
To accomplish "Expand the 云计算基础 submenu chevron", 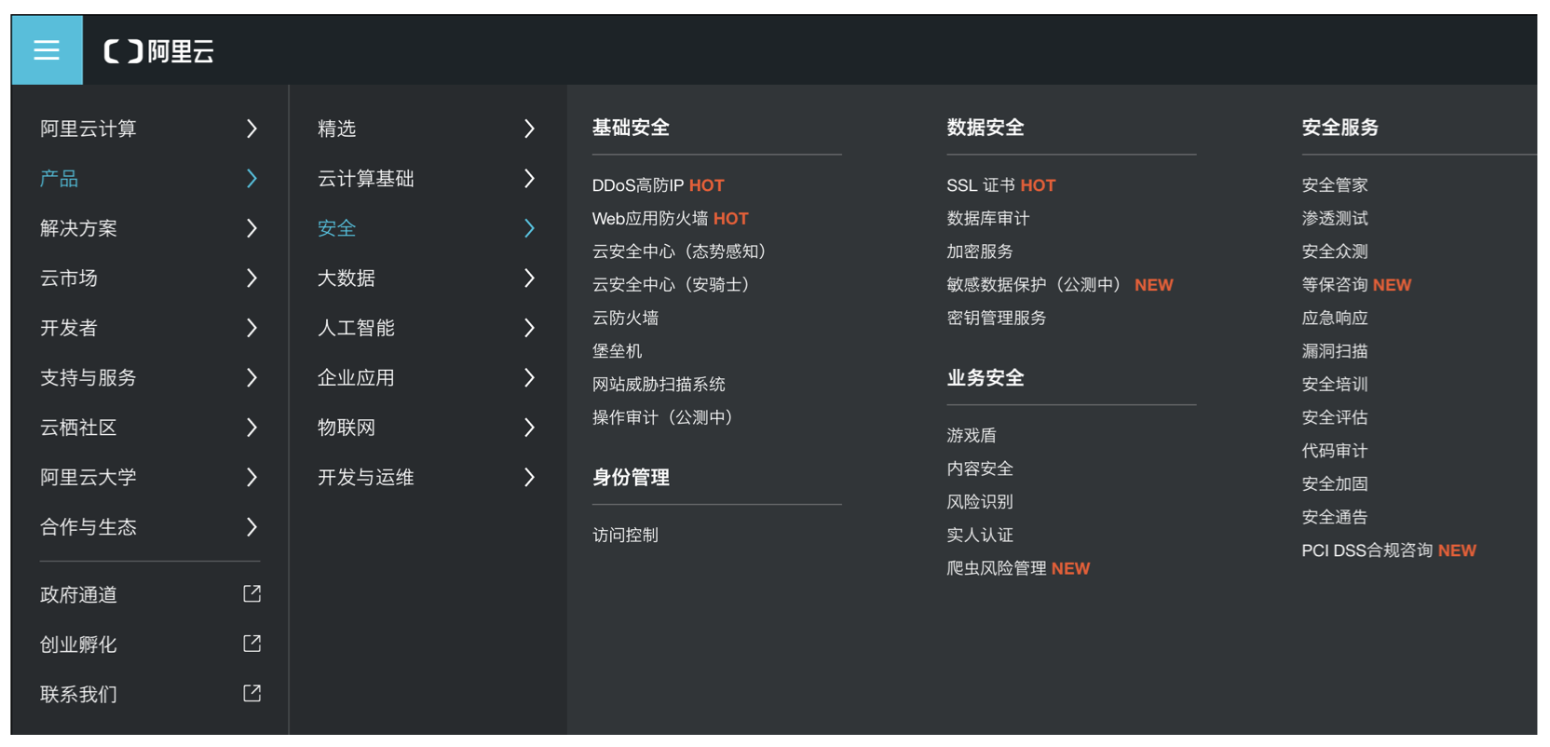I will tap(529, 178).
